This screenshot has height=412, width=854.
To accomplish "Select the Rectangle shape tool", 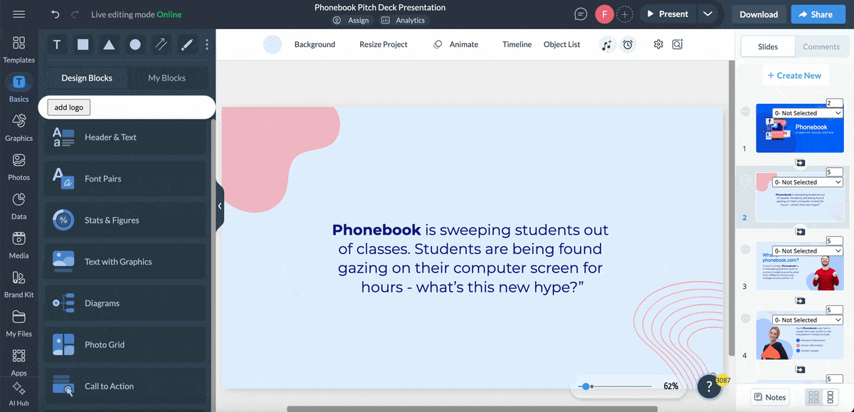I will 83,44.
